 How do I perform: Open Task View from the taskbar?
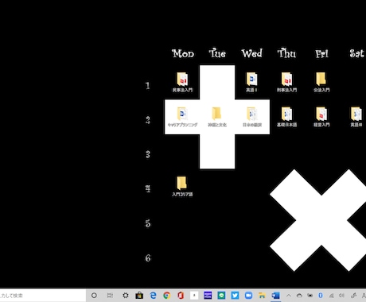pyautogui.click(x=110, y=296)
